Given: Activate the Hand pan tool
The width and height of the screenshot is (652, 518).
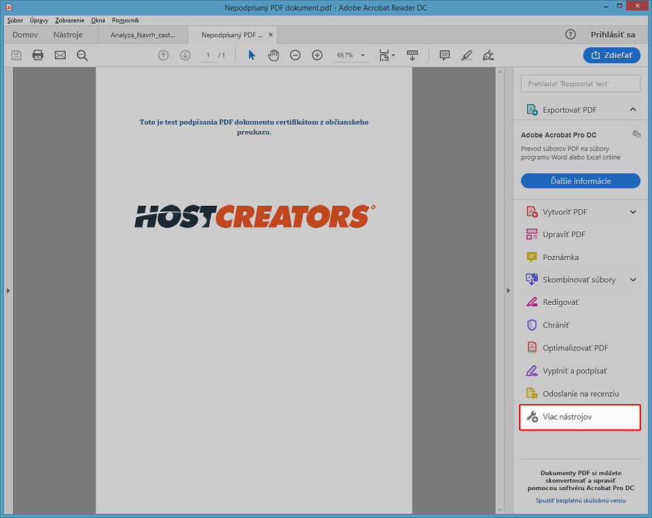Looking at the screenshot, I should click(273, 55).
